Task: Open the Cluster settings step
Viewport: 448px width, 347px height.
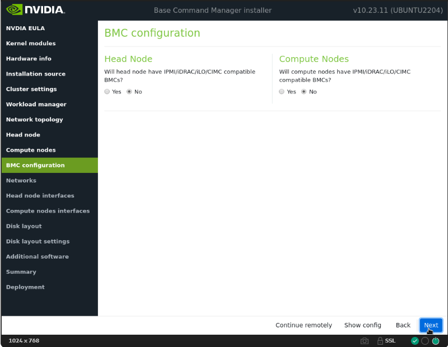Action: click(x=31, y=89)
